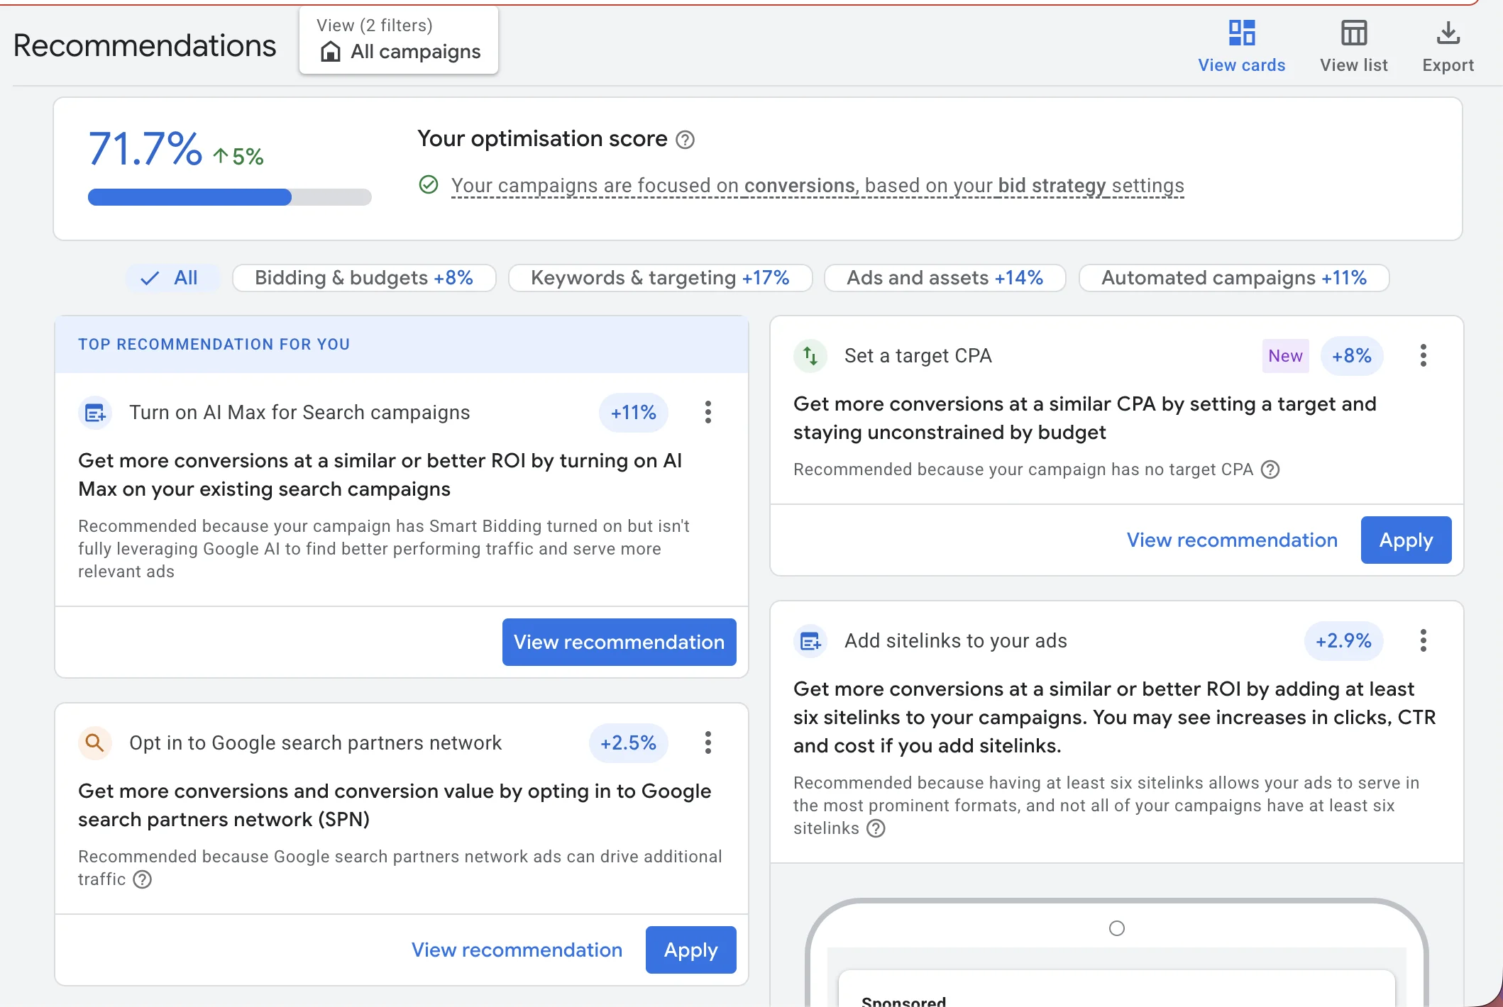Image resolution: width=1503 pixels, height=1007 pixels.
Task: Click help icon after sitelinks reason text
Action: click(x=876, y=828)
